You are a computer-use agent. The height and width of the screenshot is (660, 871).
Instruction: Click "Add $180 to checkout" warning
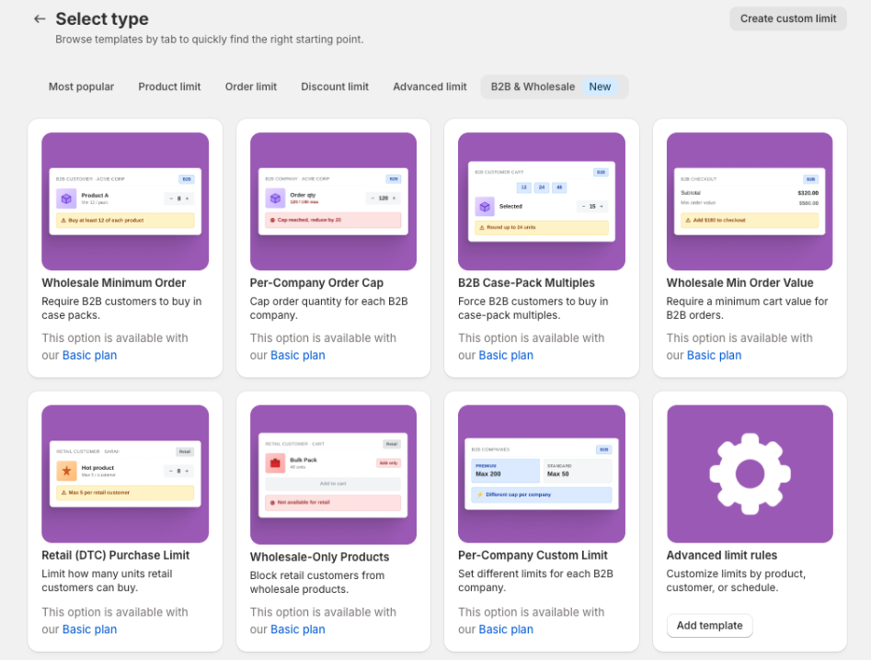tap(750, 221)
